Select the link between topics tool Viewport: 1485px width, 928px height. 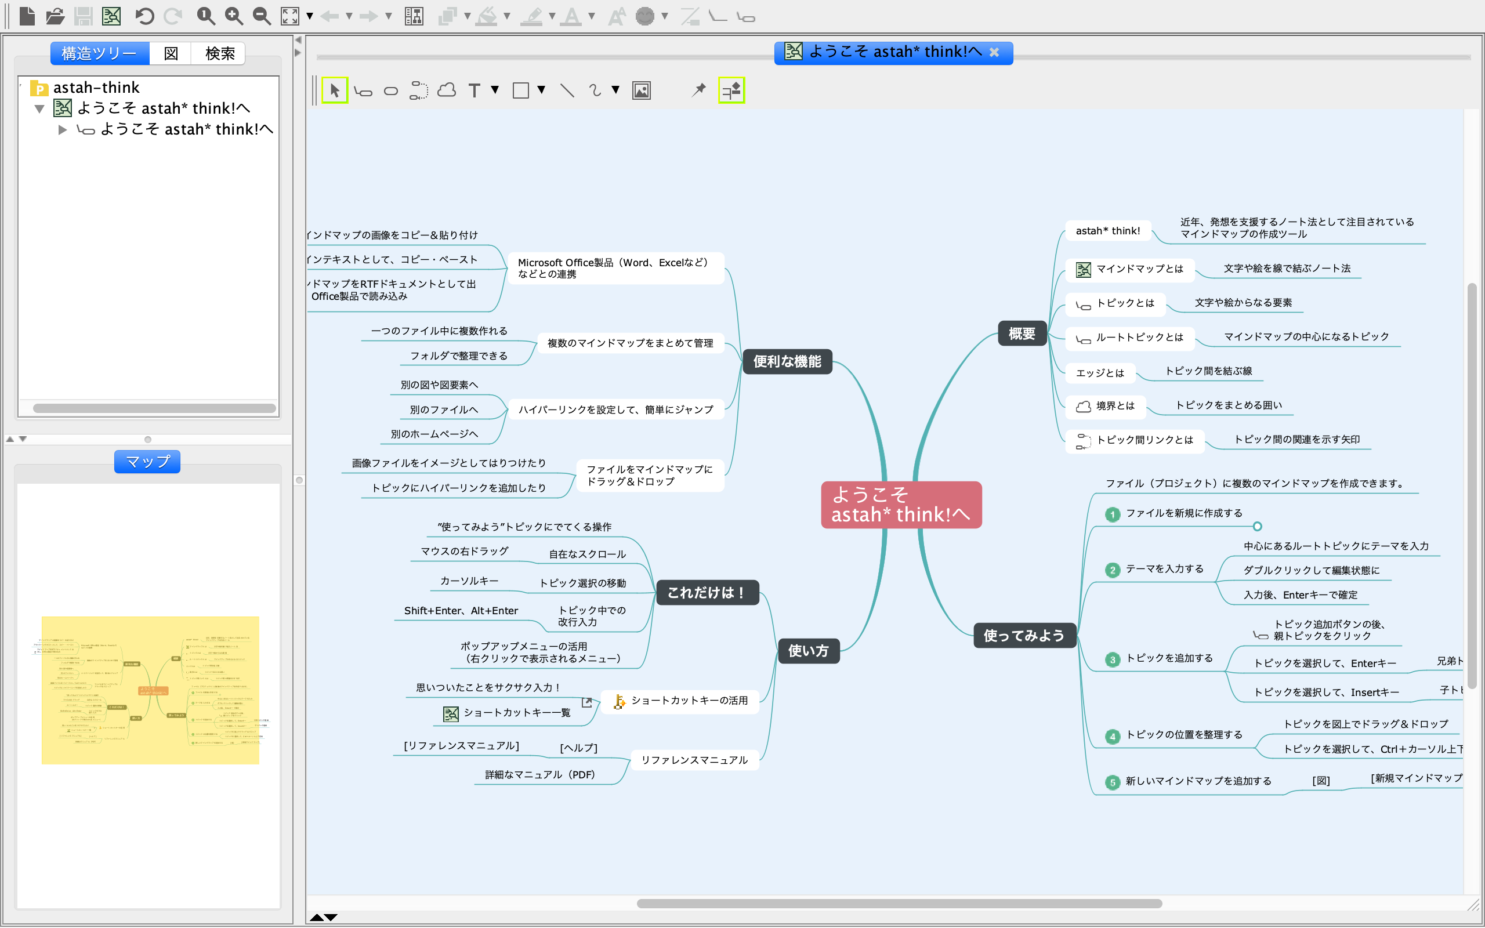[x=418, y=91]
